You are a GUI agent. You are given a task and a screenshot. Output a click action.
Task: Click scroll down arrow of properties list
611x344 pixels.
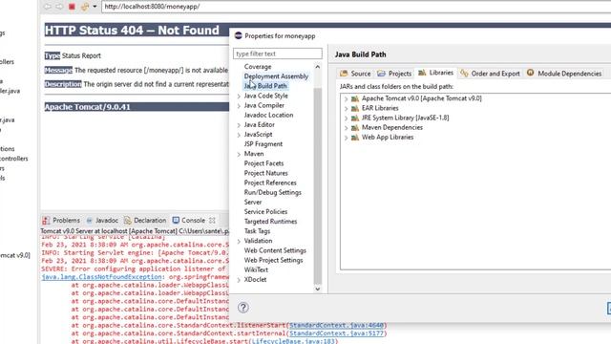[x=318, y=289]
